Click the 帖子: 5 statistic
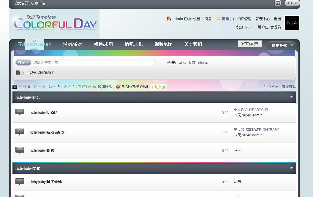 click(x=54, y=87)
